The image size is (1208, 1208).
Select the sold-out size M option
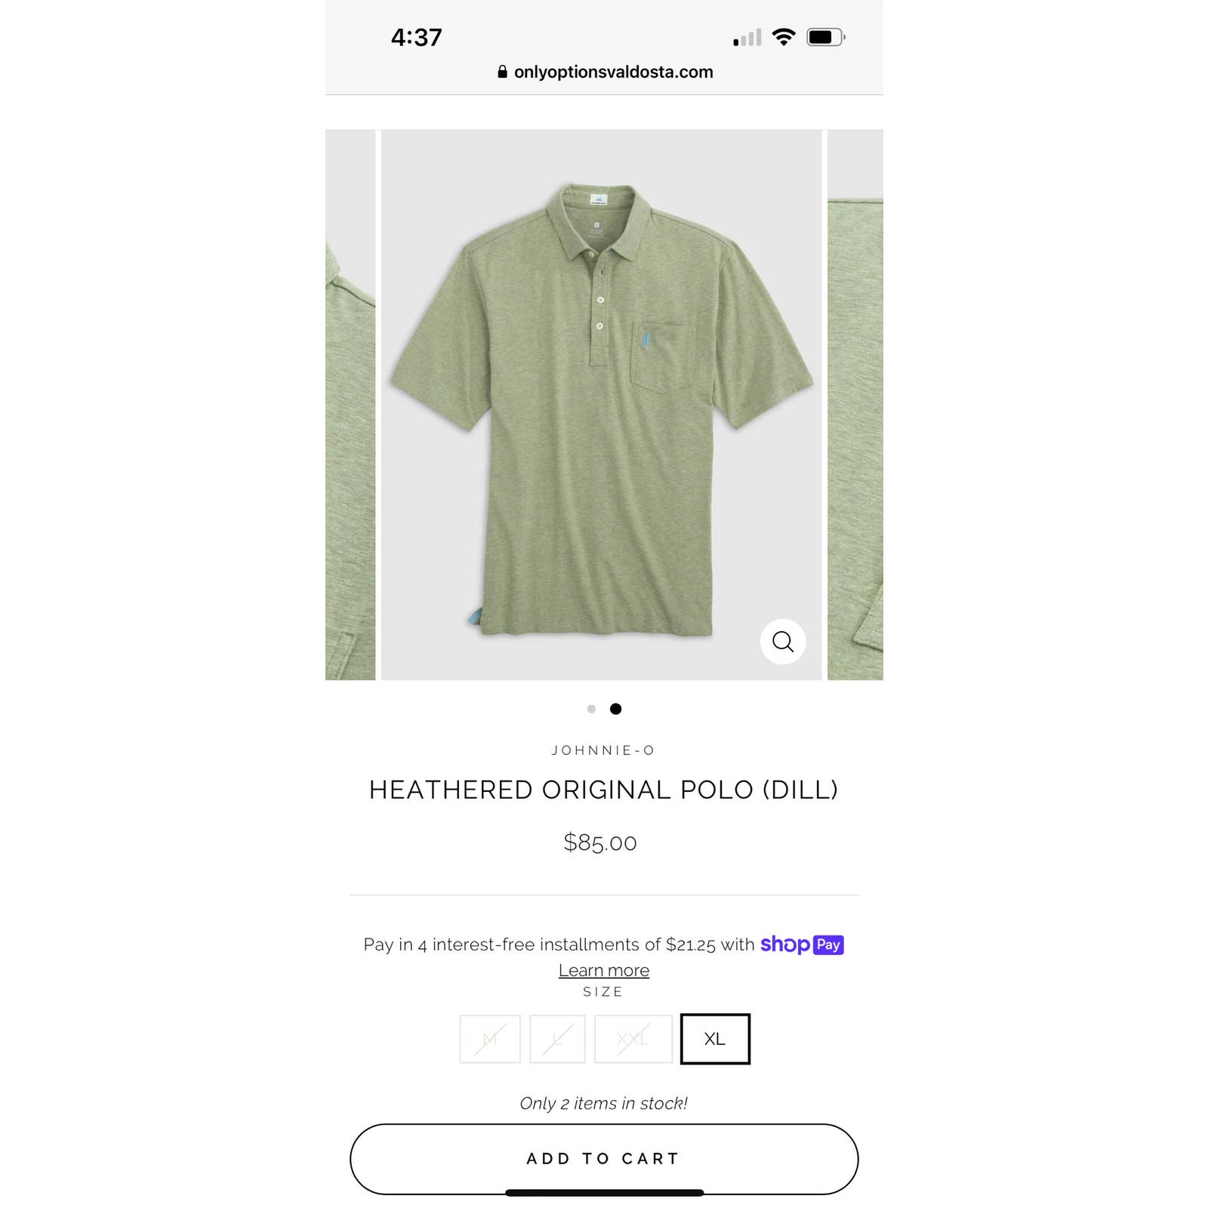pyautogui.click(x=490, y=1039)
